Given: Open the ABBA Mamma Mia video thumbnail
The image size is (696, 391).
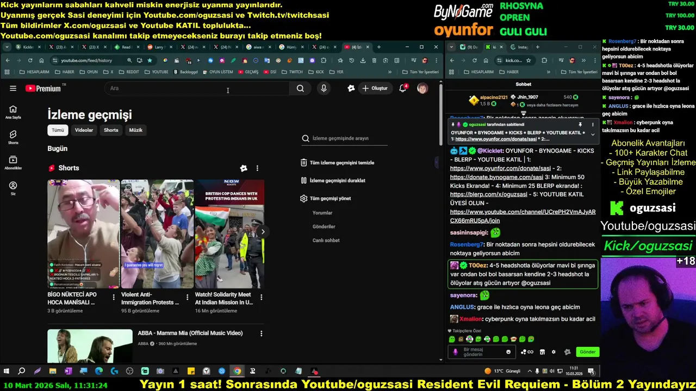Looking at the screenshot, I should coord(90,346).
